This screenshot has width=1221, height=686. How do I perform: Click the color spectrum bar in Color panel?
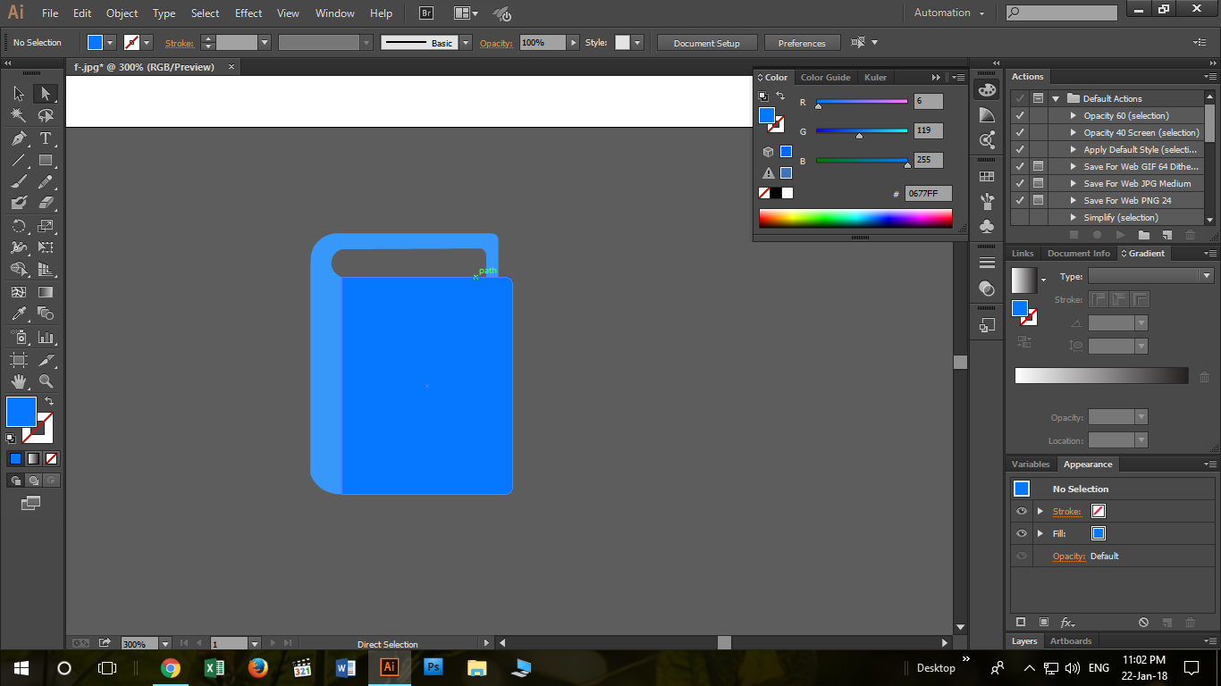point(855,218)
